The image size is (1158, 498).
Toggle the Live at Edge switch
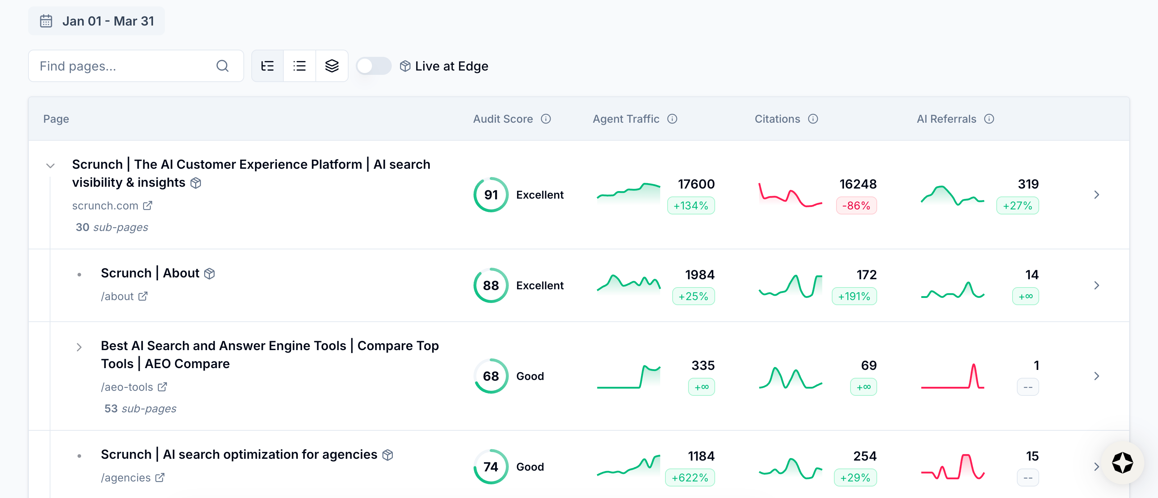(x=373, y=66)
